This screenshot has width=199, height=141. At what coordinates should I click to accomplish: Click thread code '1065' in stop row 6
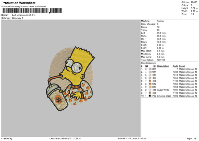point(175,84)
